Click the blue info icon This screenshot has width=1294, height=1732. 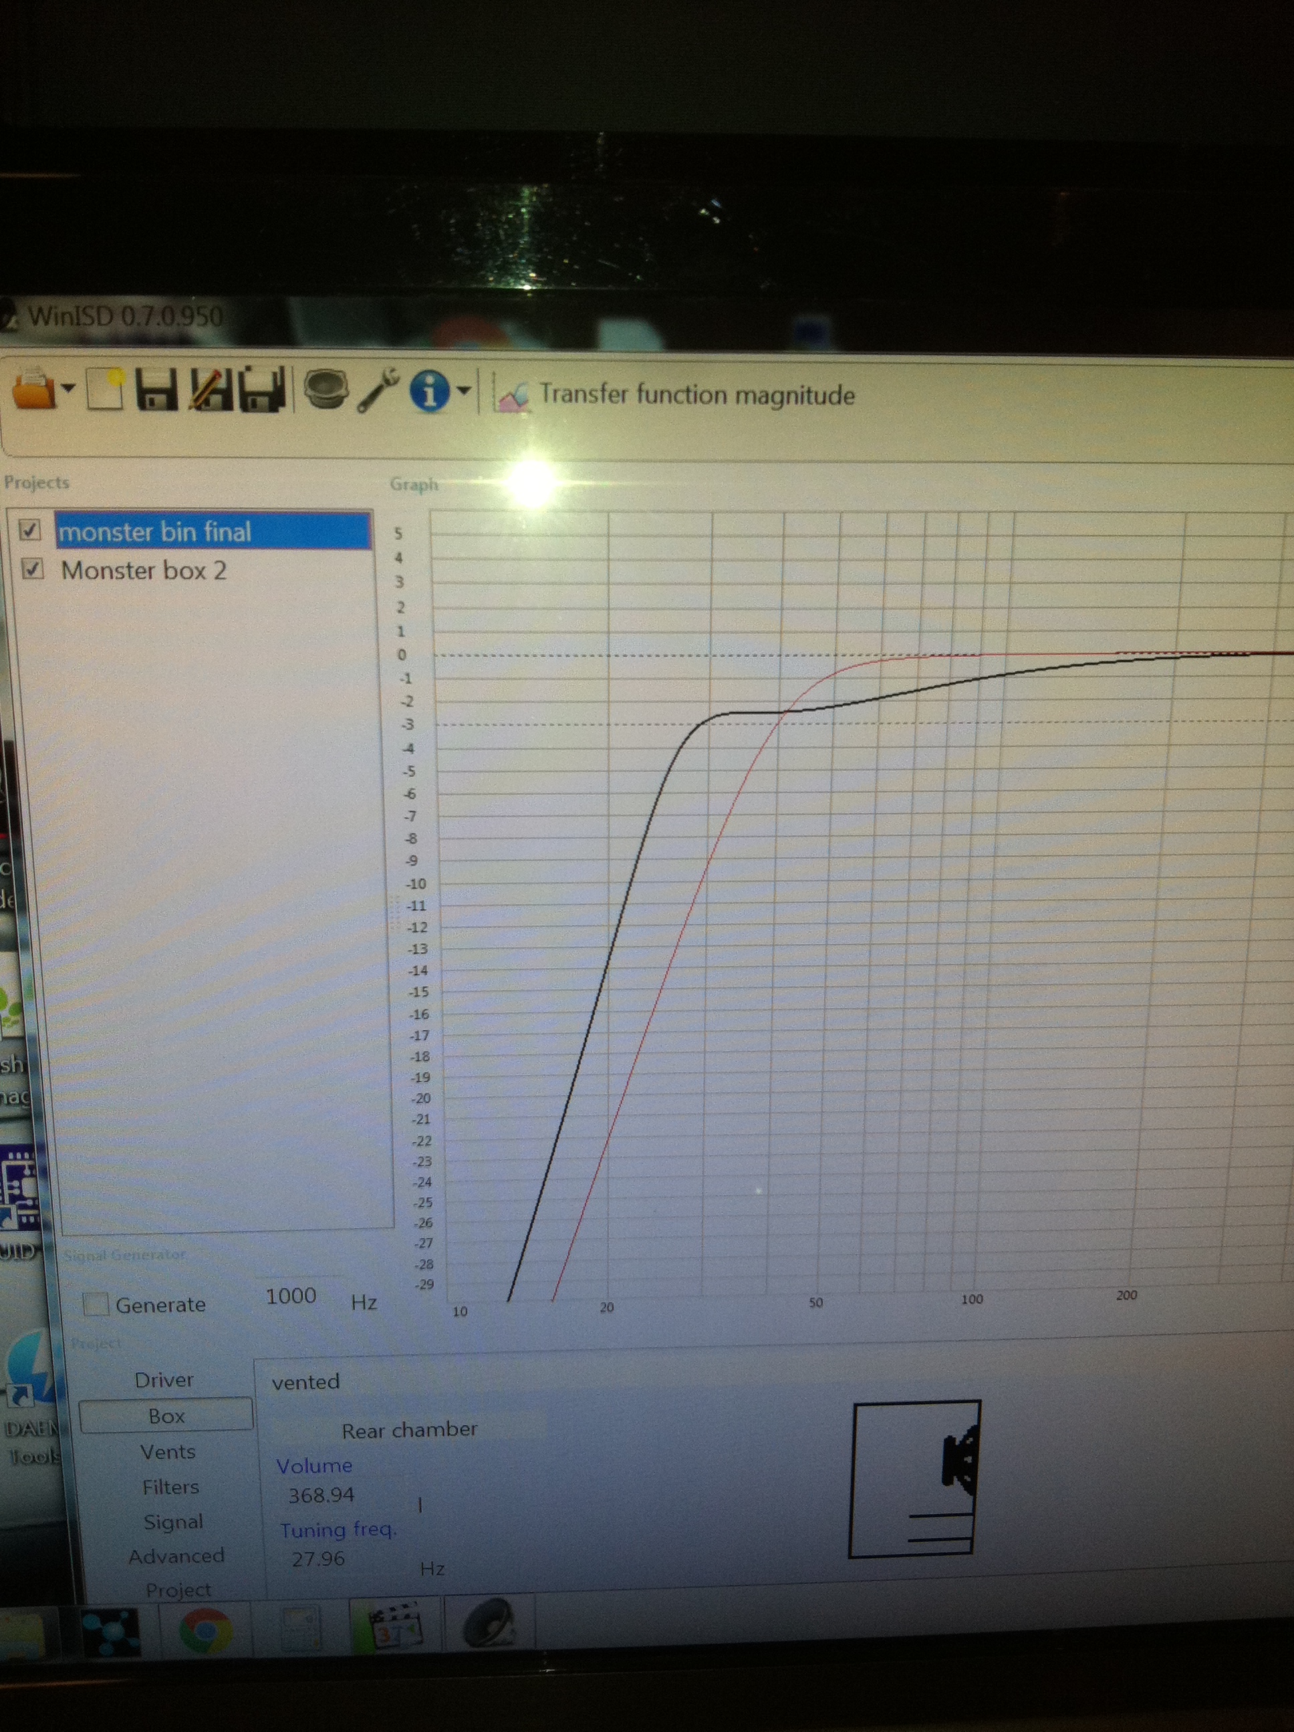[x=429, y=390]
